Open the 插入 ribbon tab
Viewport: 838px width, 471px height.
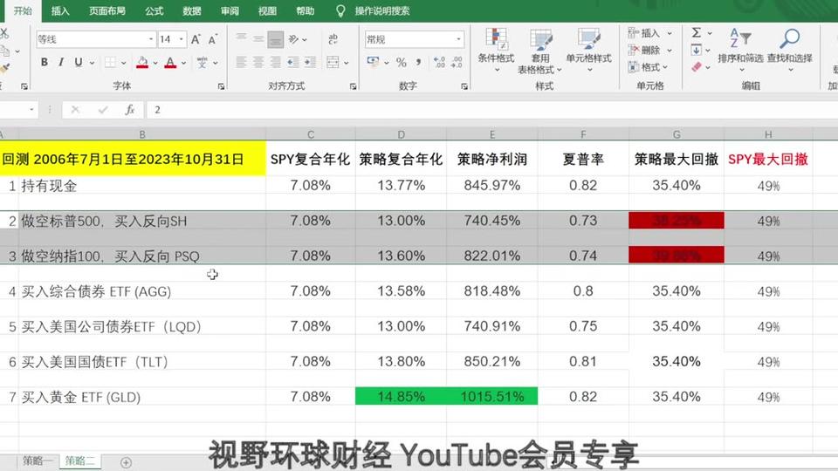(x=60, y=10)
